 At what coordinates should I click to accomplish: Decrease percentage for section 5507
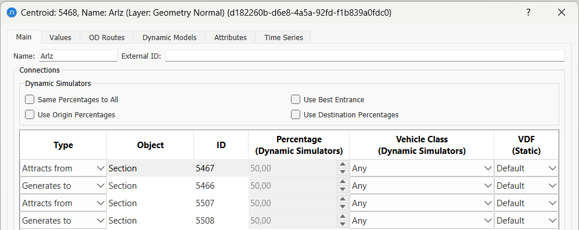(x=343, y=207)
